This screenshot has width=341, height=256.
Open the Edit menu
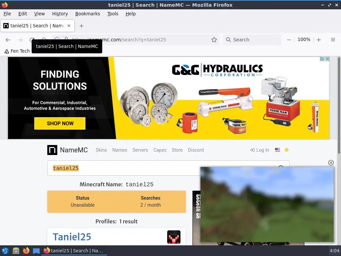coord(23,14)
